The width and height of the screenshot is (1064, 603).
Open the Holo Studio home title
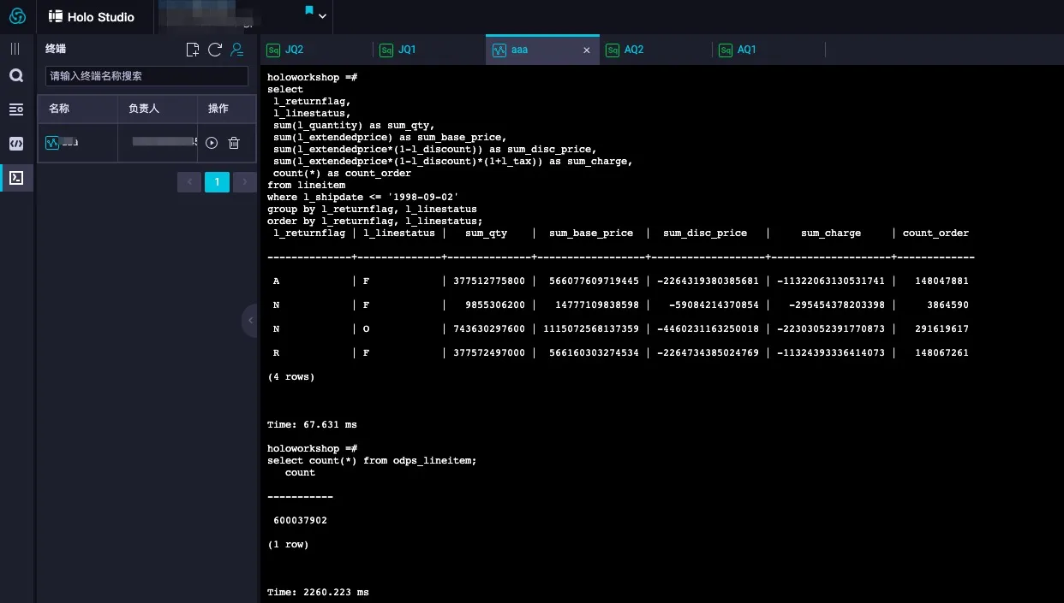[92, 16]
